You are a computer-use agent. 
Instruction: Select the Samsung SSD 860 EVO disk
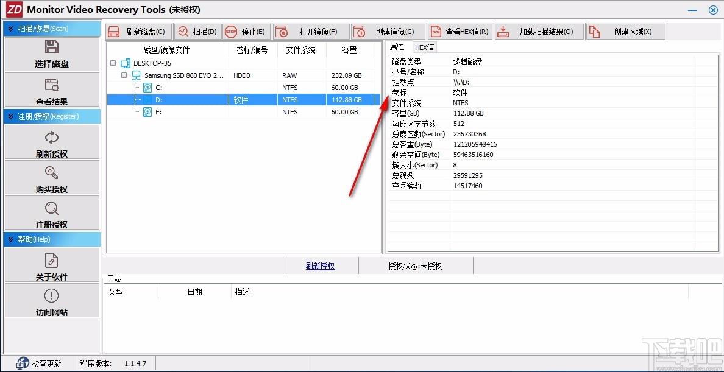click(184, 75)
